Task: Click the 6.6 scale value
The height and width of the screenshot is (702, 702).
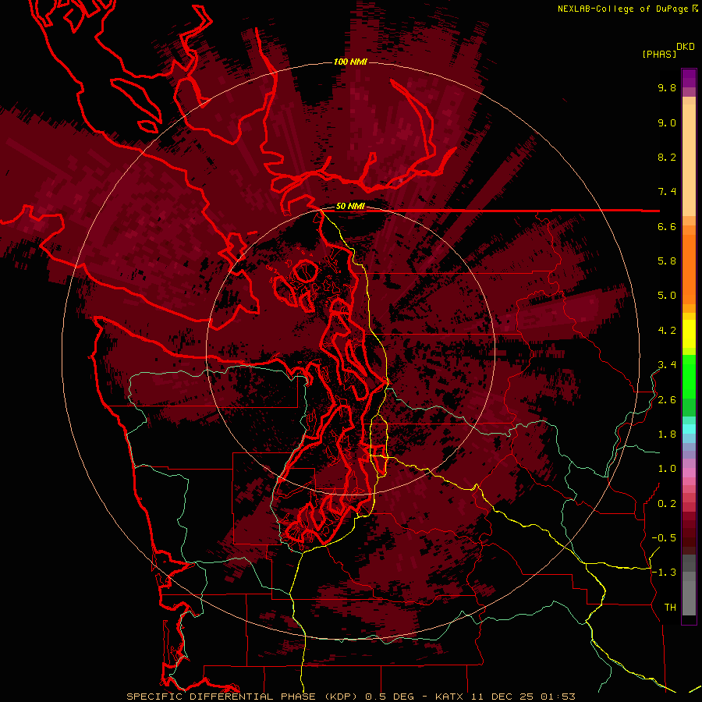Action: click(667, 226)
